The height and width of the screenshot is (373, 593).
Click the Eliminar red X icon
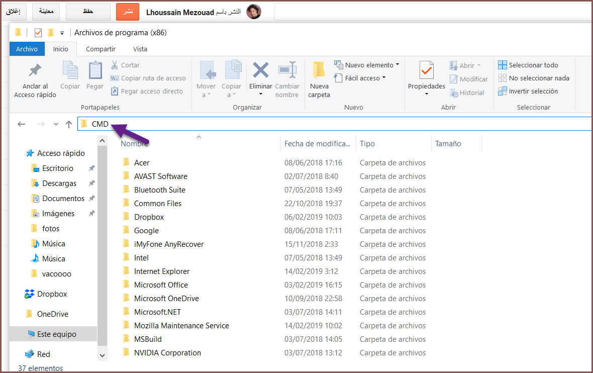pos(260,70)
